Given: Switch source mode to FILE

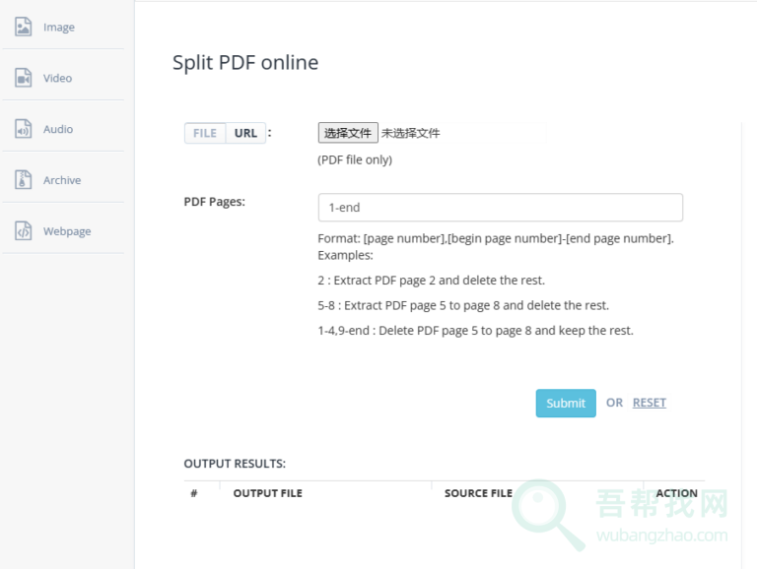Looking at the screenshot, I should (x=205, y=133).
